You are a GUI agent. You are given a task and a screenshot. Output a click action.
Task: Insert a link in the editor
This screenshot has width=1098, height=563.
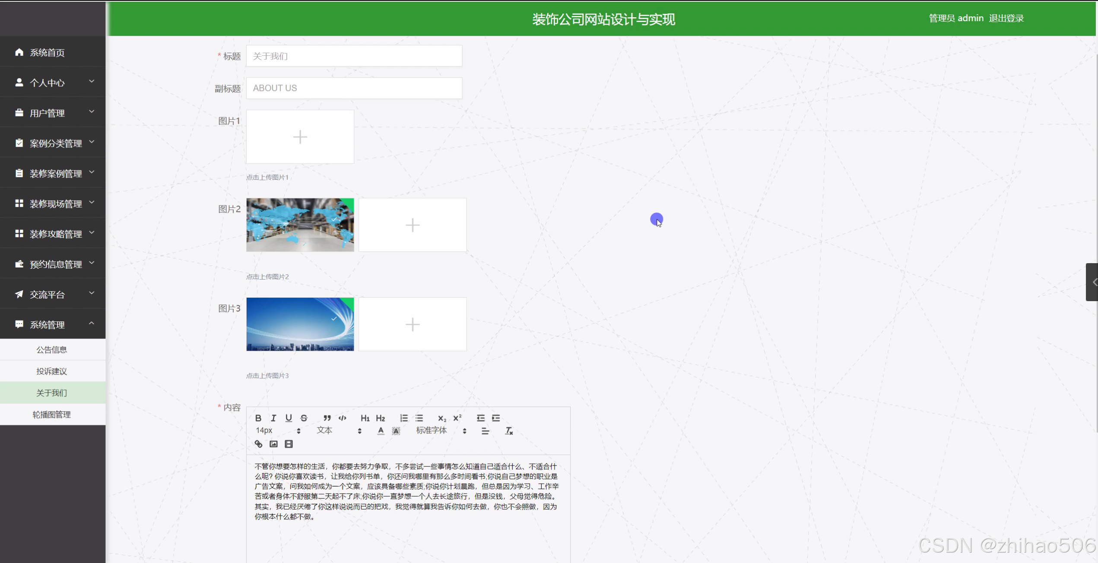click(258, 444)
